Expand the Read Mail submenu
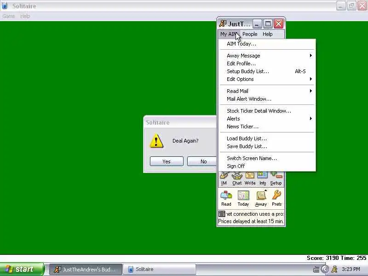The height and width of the screenshot is (276, 368). coord(267,91)
